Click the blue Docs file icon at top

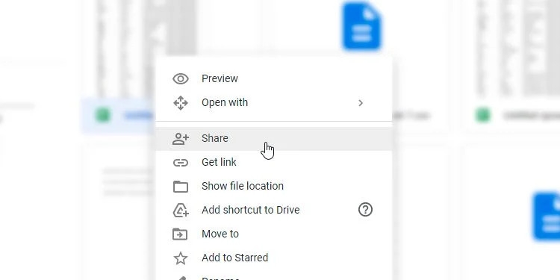[x=362, y=26]
